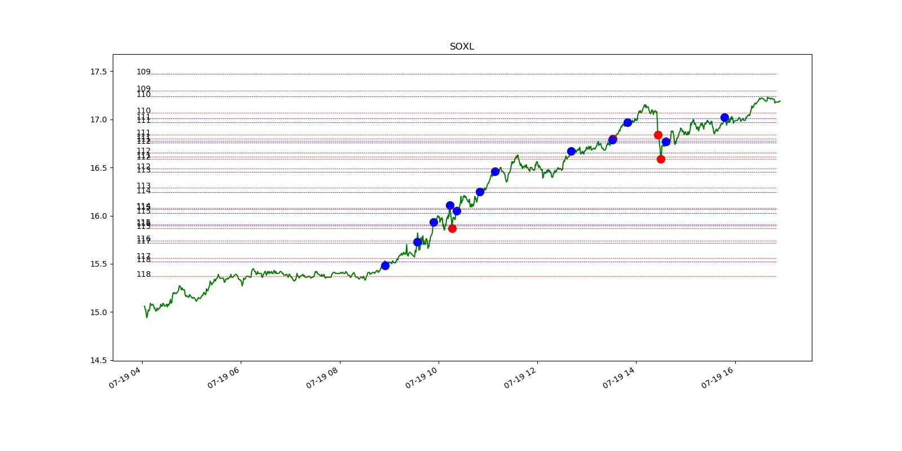902x451 pixels.
Task: Select the blue marker between 12:00 and 13:00
Action: [571, 151]
